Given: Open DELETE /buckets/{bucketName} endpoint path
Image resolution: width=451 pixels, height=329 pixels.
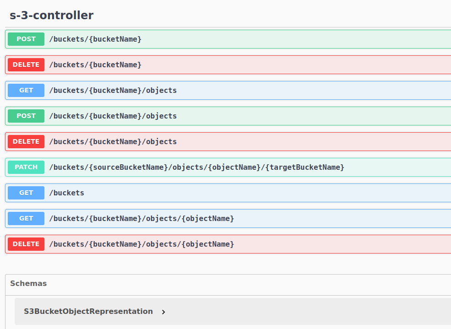Looking at the screenshot, I should (95, 65).
